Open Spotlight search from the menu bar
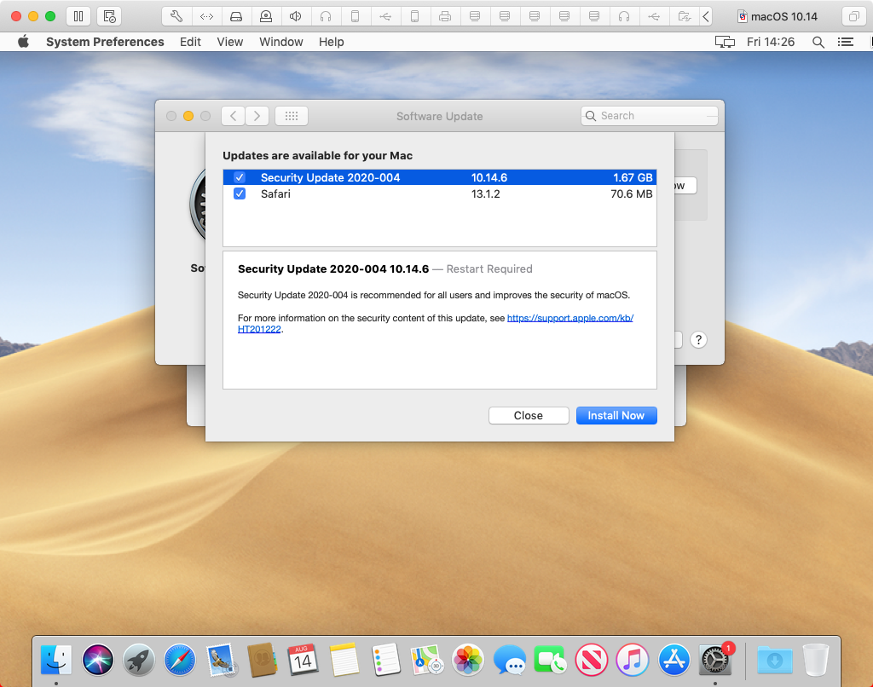Viewport: 873px width, 687px height. (817, 41)
